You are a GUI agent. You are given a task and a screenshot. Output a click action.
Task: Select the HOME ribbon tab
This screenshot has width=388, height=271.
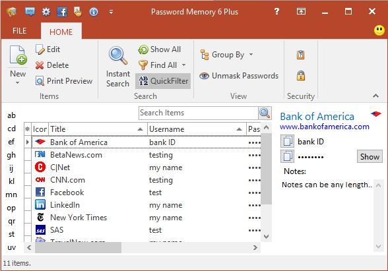[x=61, y=32]
